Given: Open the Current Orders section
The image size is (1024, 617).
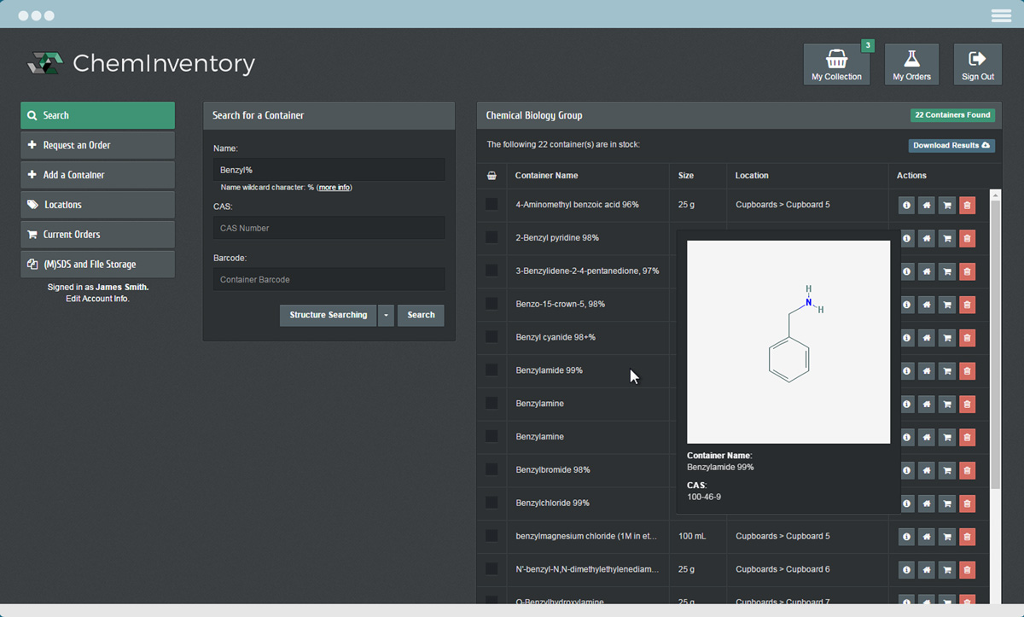Looking at the screenshot, I should [x=97, y=234].
